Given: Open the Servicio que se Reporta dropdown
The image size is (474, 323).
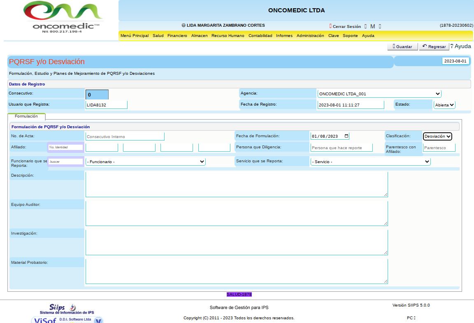Looking at the screenshot, I should 370,162.
